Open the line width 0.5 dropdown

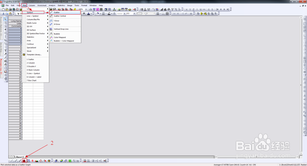[134, 13]
